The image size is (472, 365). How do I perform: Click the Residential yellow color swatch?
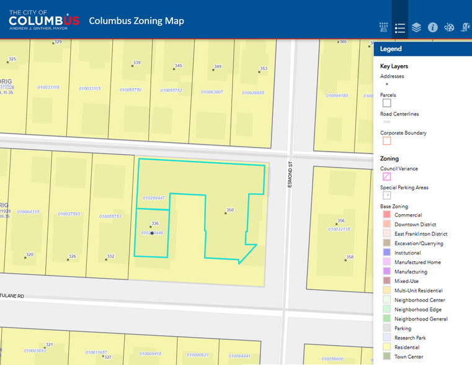point(387,347)
